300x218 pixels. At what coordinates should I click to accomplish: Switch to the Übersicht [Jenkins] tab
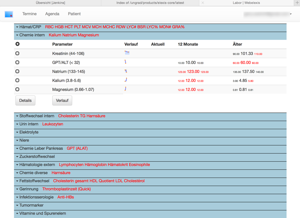coord(50,3)
